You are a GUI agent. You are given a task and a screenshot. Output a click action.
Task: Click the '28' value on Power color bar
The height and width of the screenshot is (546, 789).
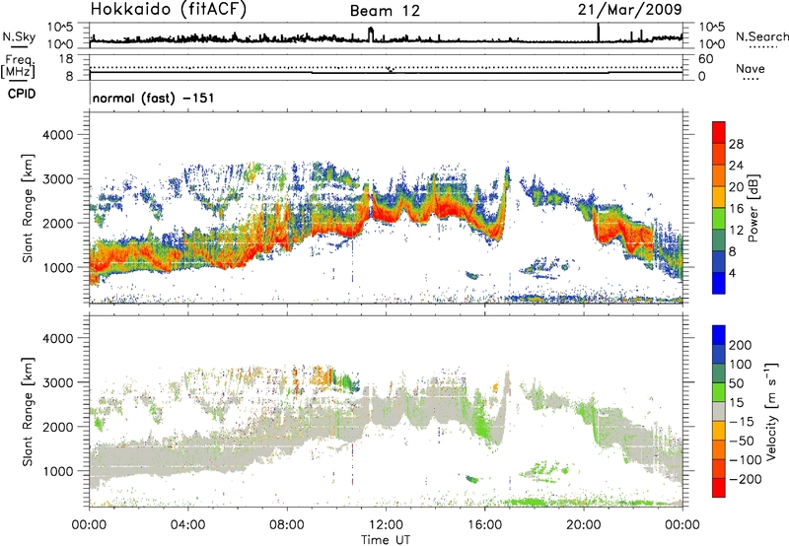(x=736, y=144)
